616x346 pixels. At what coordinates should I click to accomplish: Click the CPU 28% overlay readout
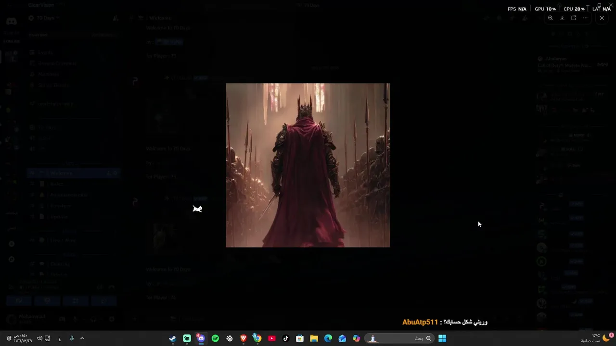coord(574,9)
